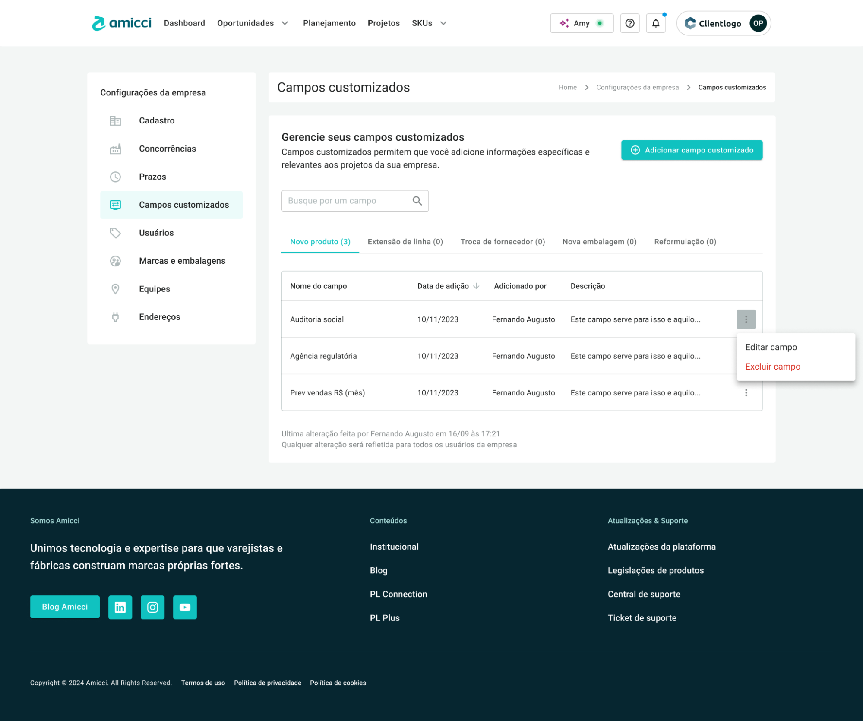Choose Excluir campo in the menu

click(772, 367)
